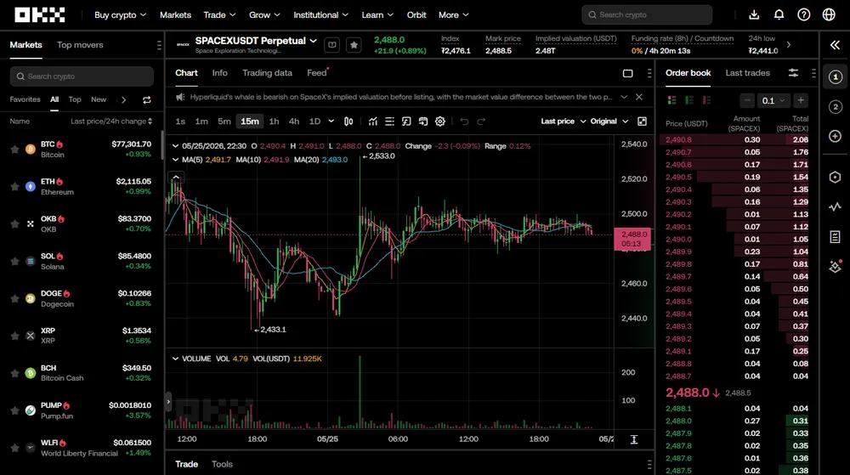Viewport: 850px width, 475px height.
Task: Add a new layout with plus circle
Action: [836, 136]
